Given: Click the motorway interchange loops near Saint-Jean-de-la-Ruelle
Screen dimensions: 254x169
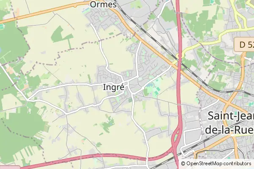Looking at the screenshot, I should pyautogui.click(x=176, y=139).
